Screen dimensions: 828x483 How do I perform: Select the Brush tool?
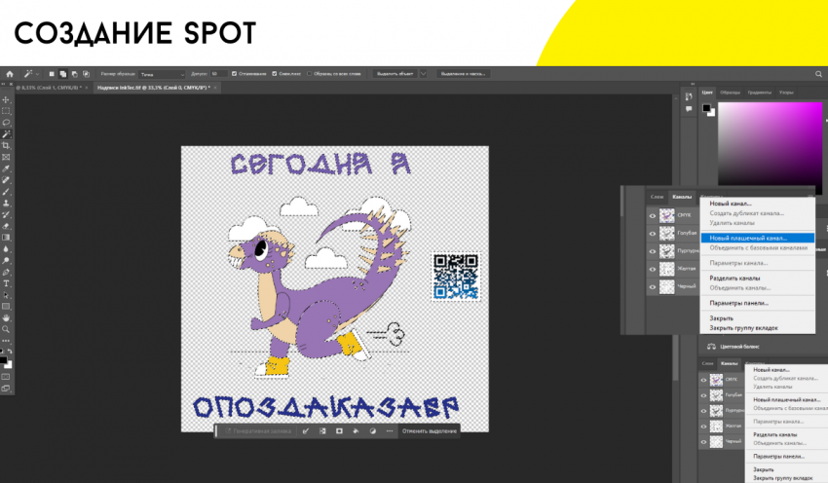click(x=6, y=192)
